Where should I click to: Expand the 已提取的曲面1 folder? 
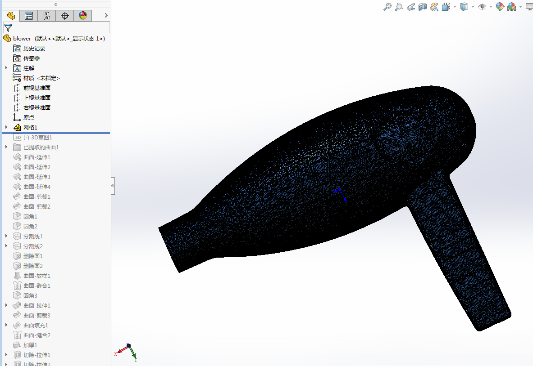point(6,147)
